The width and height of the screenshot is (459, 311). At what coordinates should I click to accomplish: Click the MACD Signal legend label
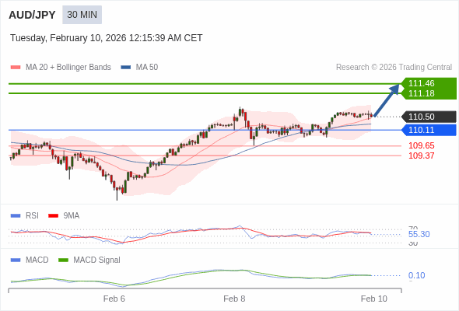coord(97,260)
